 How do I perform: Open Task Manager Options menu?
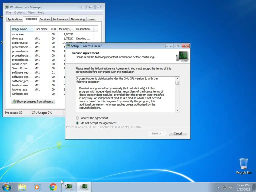click(x=19, y=12)
